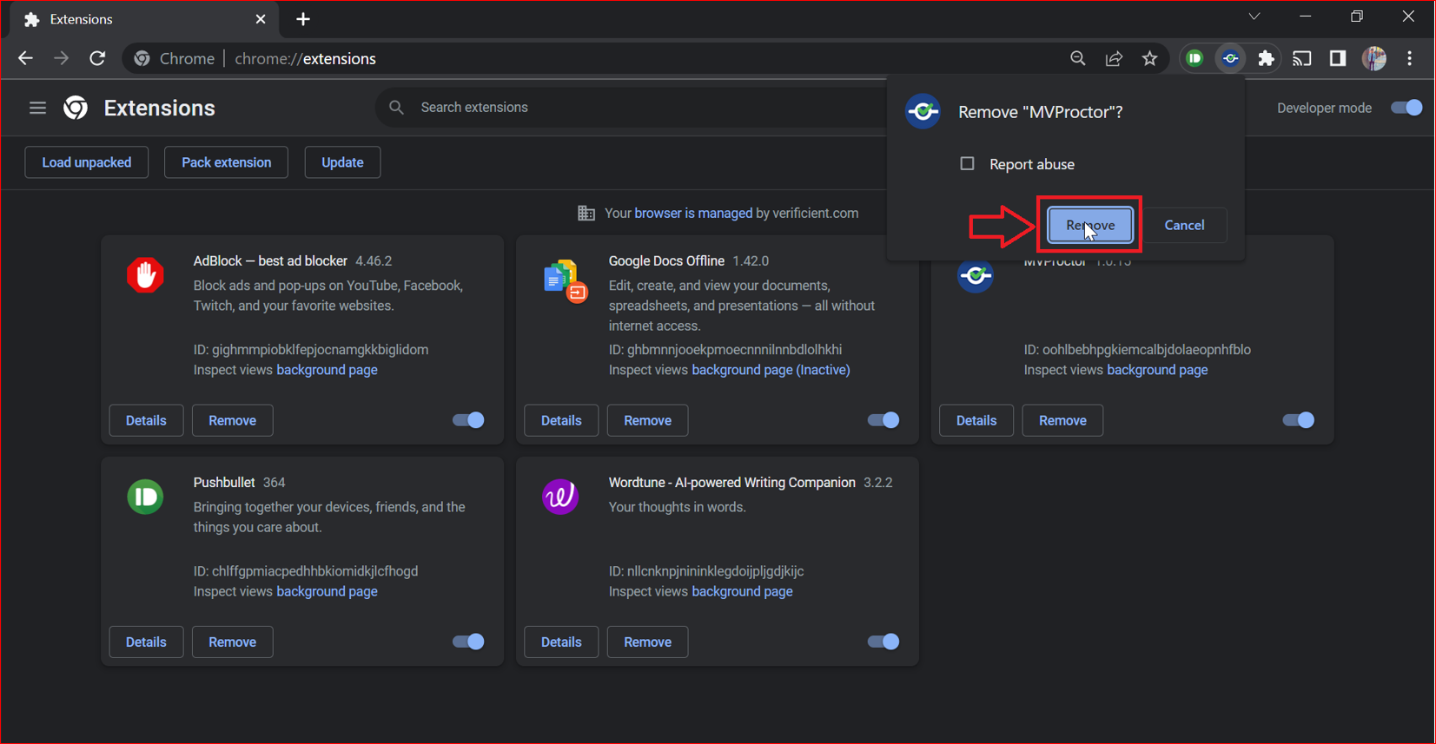The image size is (1436, 744).
Task: Click the forward navigation arrow
Action: [61, 58]
